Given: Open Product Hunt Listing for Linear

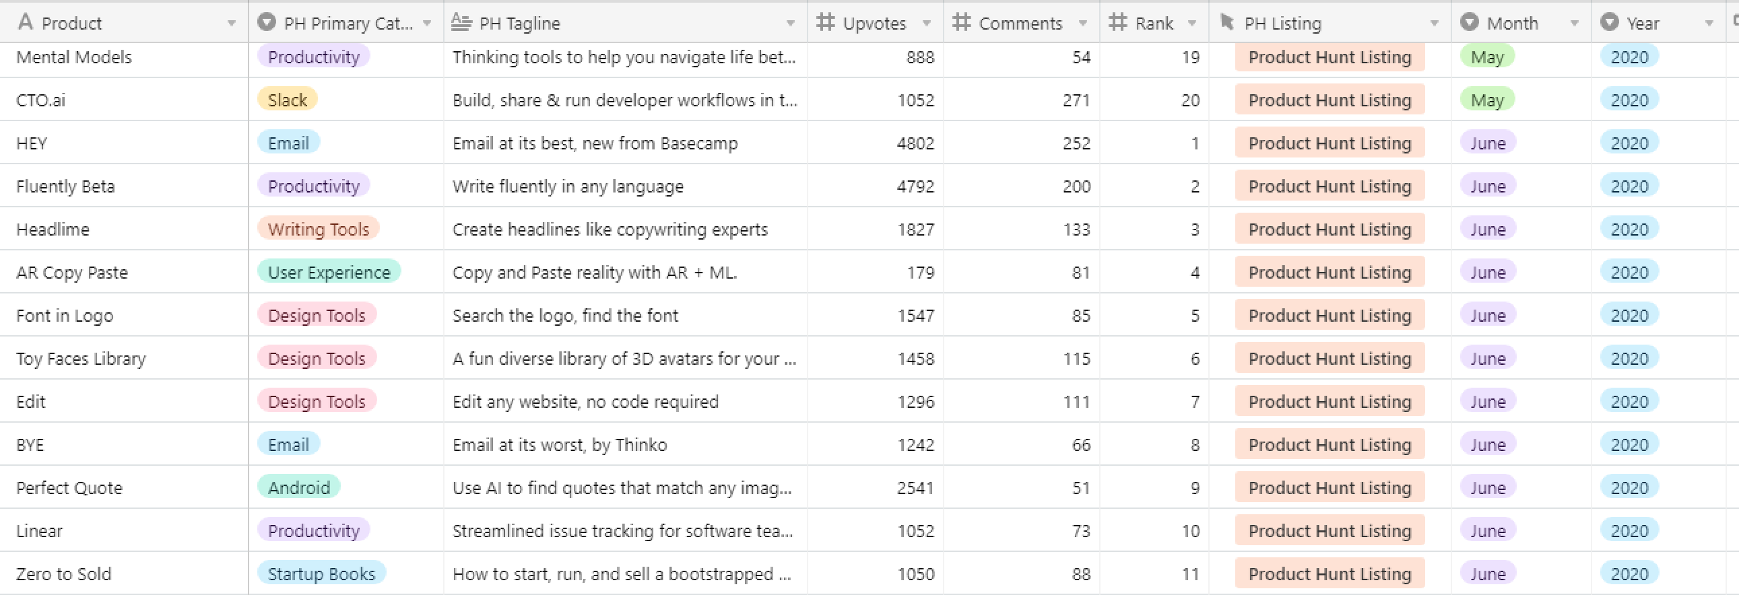Looking at the screenshot, I should point(1330,531).
